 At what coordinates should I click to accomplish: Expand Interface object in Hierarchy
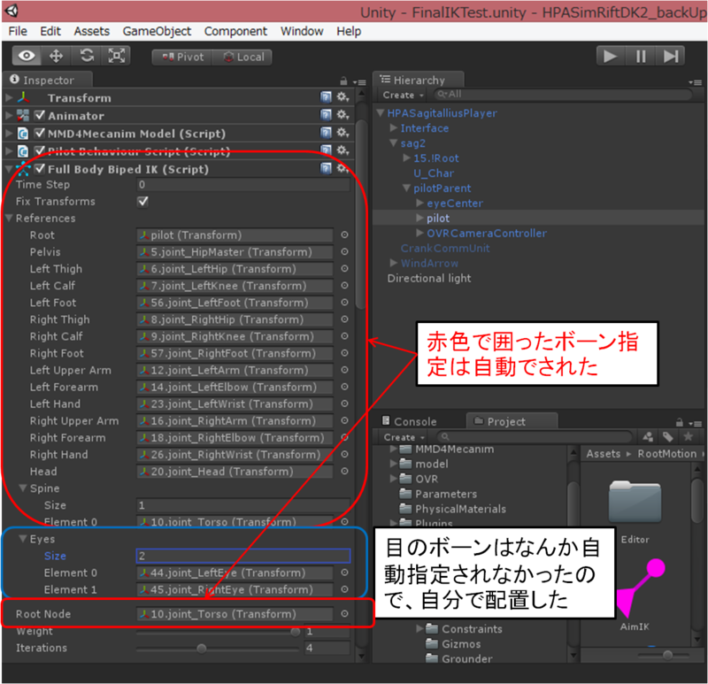394,127
